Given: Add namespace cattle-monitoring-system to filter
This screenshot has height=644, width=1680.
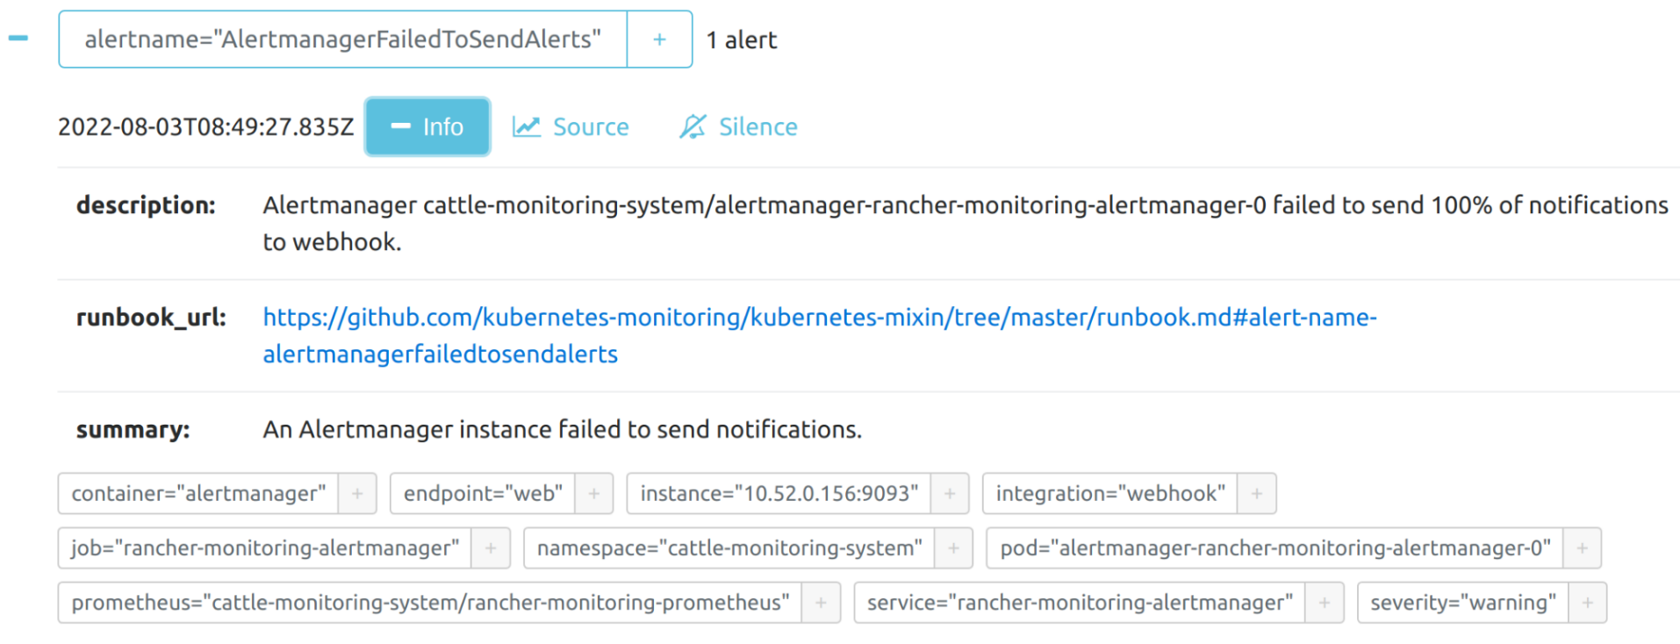Looking at the screenshot, I should tap(953, 548).
